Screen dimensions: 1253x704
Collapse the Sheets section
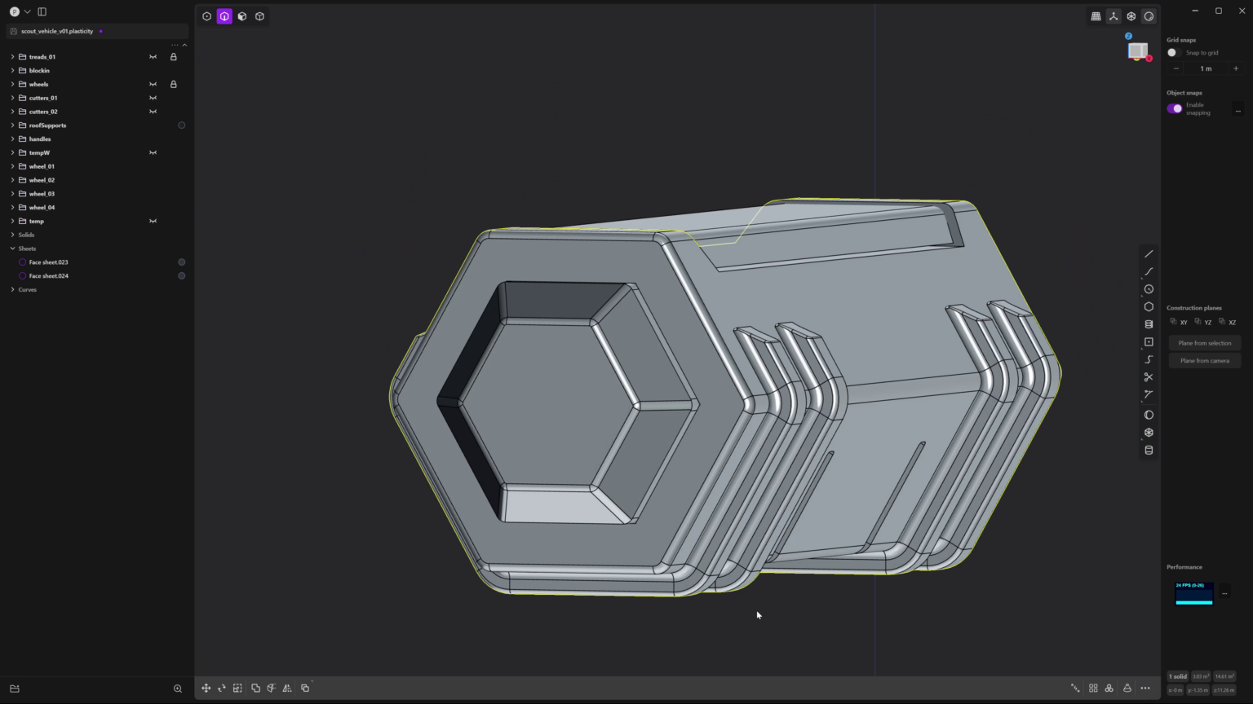tap(12, 249)
